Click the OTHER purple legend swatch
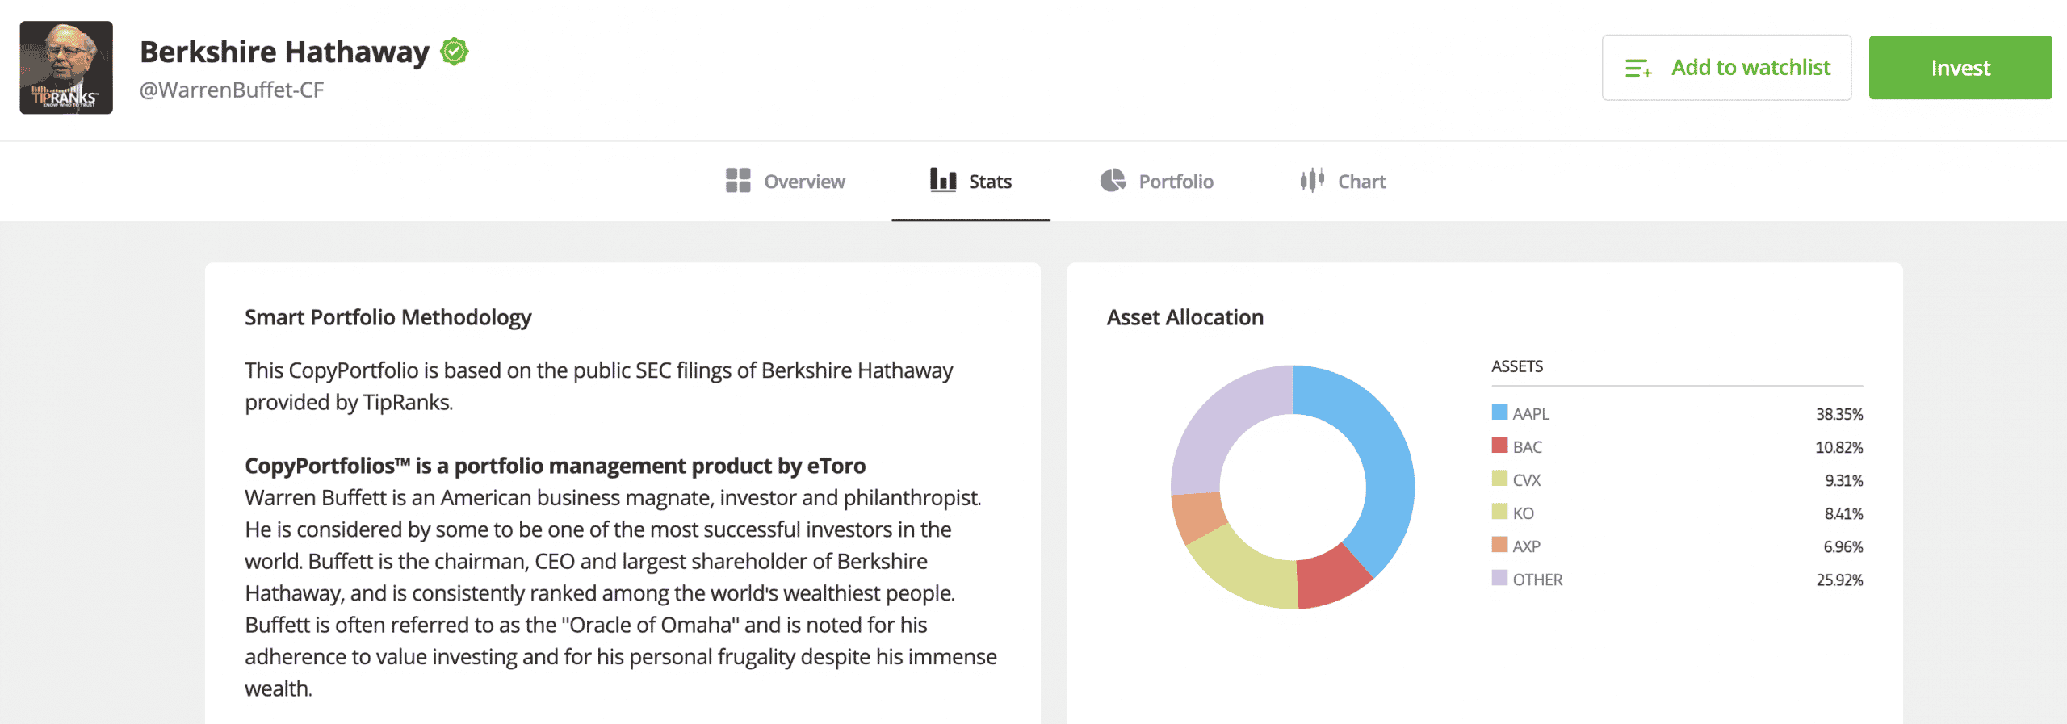Screen dimensions: 2067x724 coord(1499,578)
